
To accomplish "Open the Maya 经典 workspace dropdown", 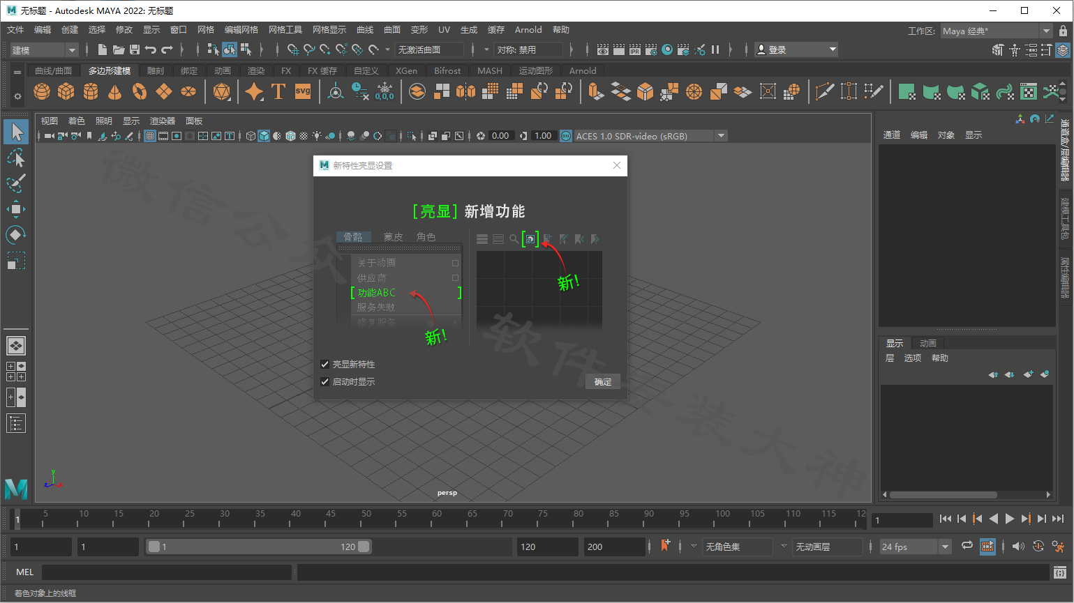I will [x=996, y=31].
